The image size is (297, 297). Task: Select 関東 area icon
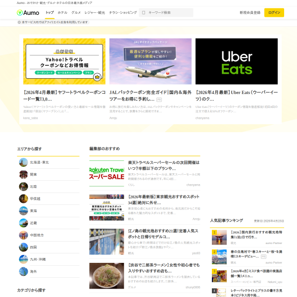(x=23, y=175)
